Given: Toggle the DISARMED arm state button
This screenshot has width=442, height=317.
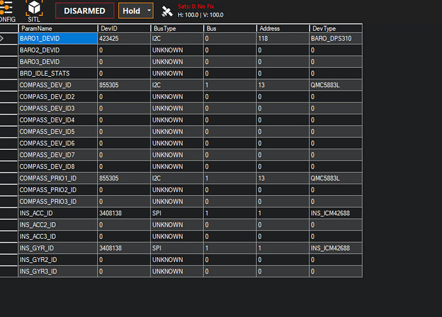Looking at the screenshot, I should coord(85,11).
